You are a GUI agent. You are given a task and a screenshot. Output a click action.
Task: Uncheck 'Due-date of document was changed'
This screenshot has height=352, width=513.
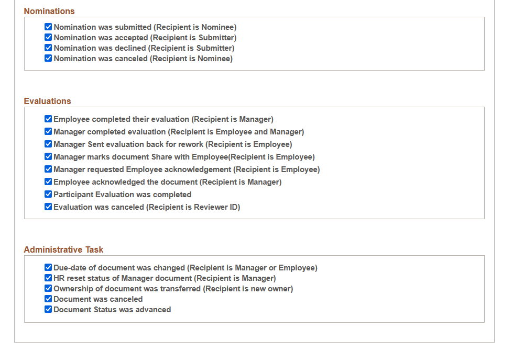point(48,267)
